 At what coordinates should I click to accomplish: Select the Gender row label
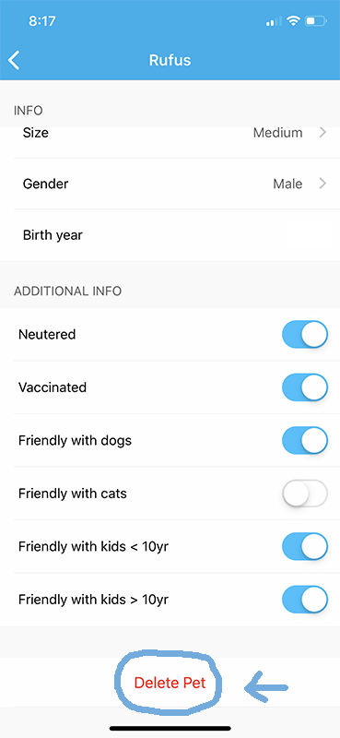point(46,184)
